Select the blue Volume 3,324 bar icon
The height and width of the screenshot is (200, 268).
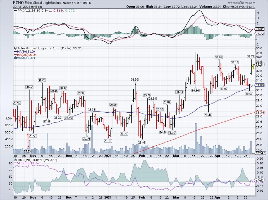(15, 58)
